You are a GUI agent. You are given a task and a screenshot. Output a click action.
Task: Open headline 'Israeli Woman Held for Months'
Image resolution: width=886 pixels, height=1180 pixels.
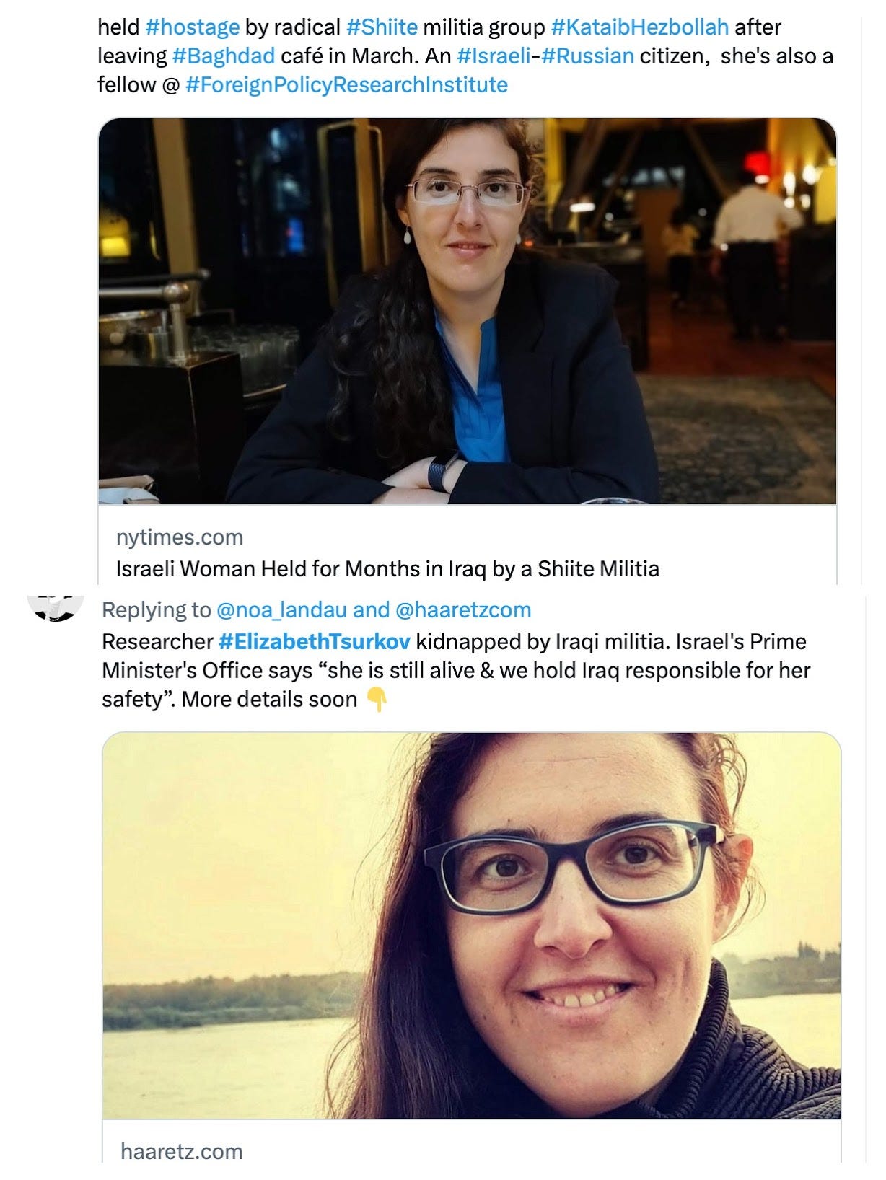point(387,569)
